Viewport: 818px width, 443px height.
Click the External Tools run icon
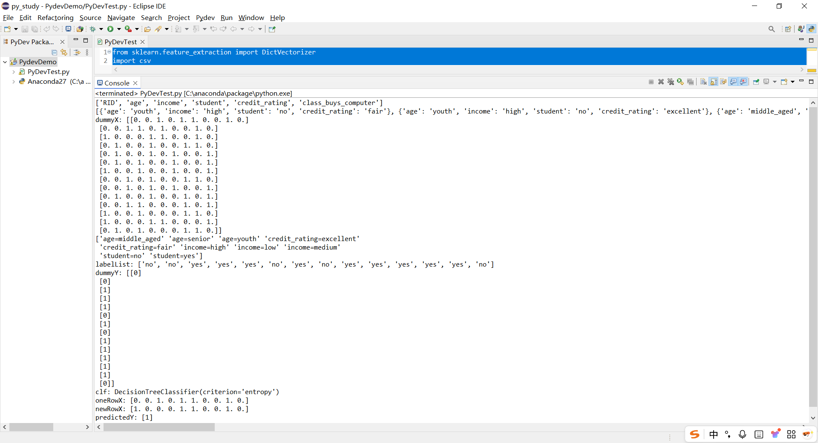pos(128,29)
